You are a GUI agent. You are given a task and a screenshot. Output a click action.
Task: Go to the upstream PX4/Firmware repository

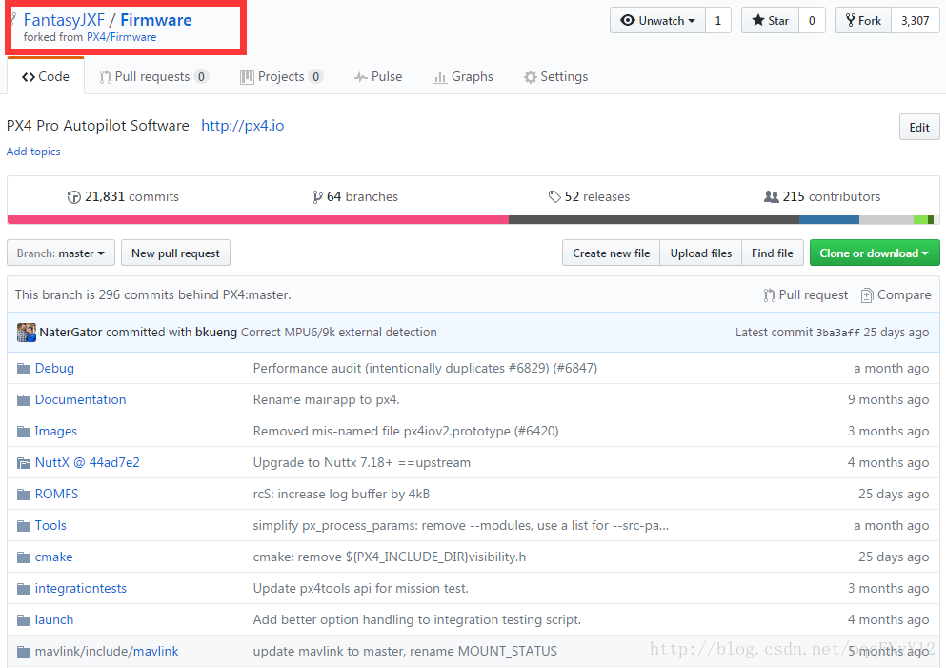coord(121,37)
